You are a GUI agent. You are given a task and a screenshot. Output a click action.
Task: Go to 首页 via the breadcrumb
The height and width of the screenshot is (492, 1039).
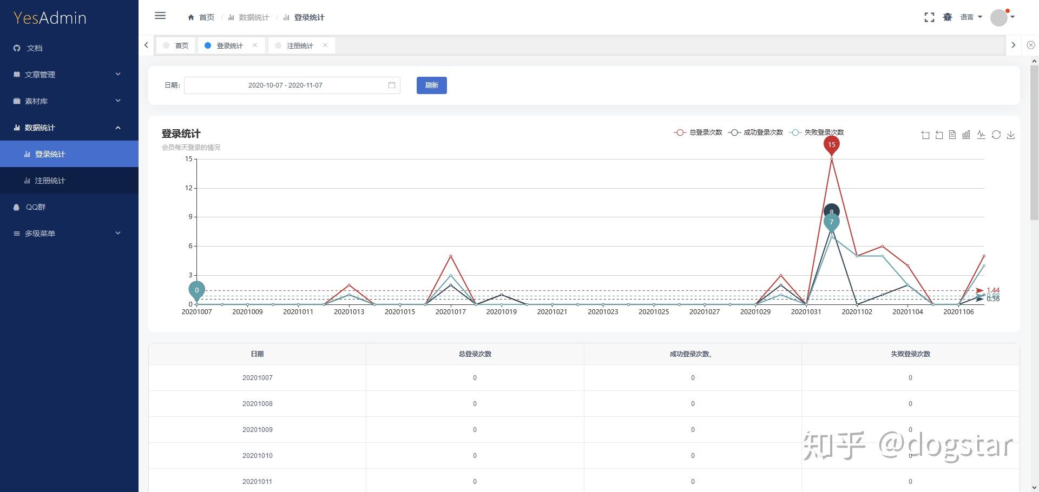[207, 17]
